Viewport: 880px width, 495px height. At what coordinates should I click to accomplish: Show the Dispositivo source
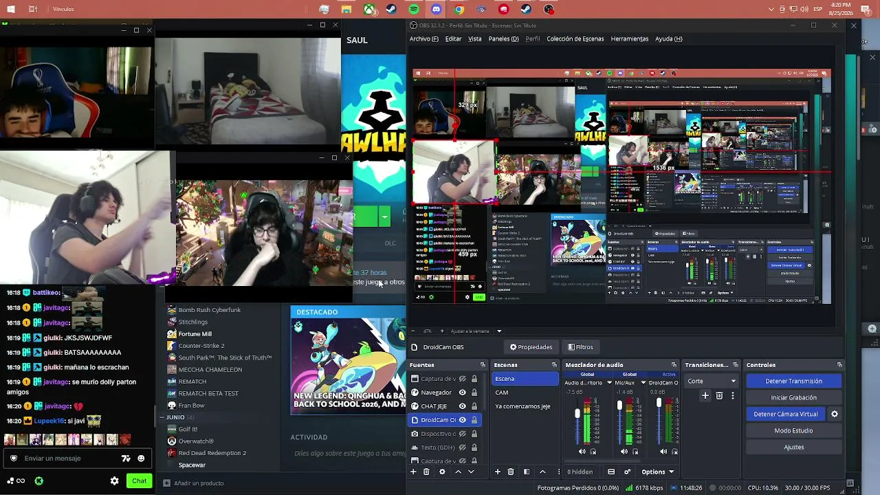(462, 434)
